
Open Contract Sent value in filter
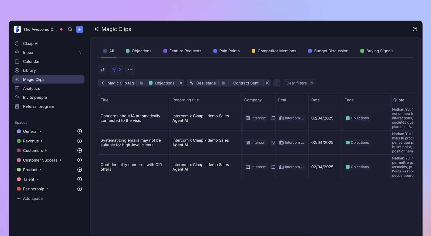pyautogui.click(x=246, y=83)
